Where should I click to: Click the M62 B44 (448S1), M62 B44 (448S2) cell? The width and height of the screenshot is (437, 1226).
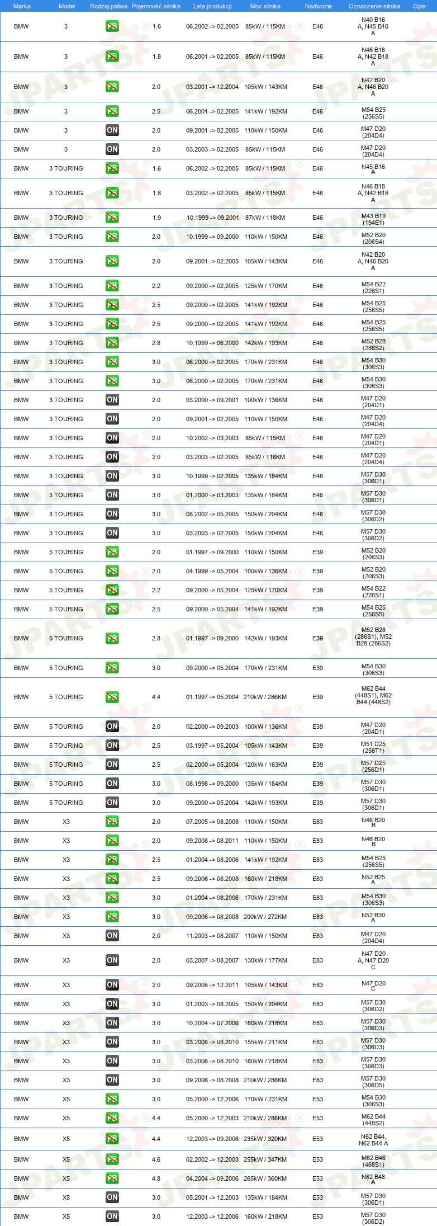point(373,695)
